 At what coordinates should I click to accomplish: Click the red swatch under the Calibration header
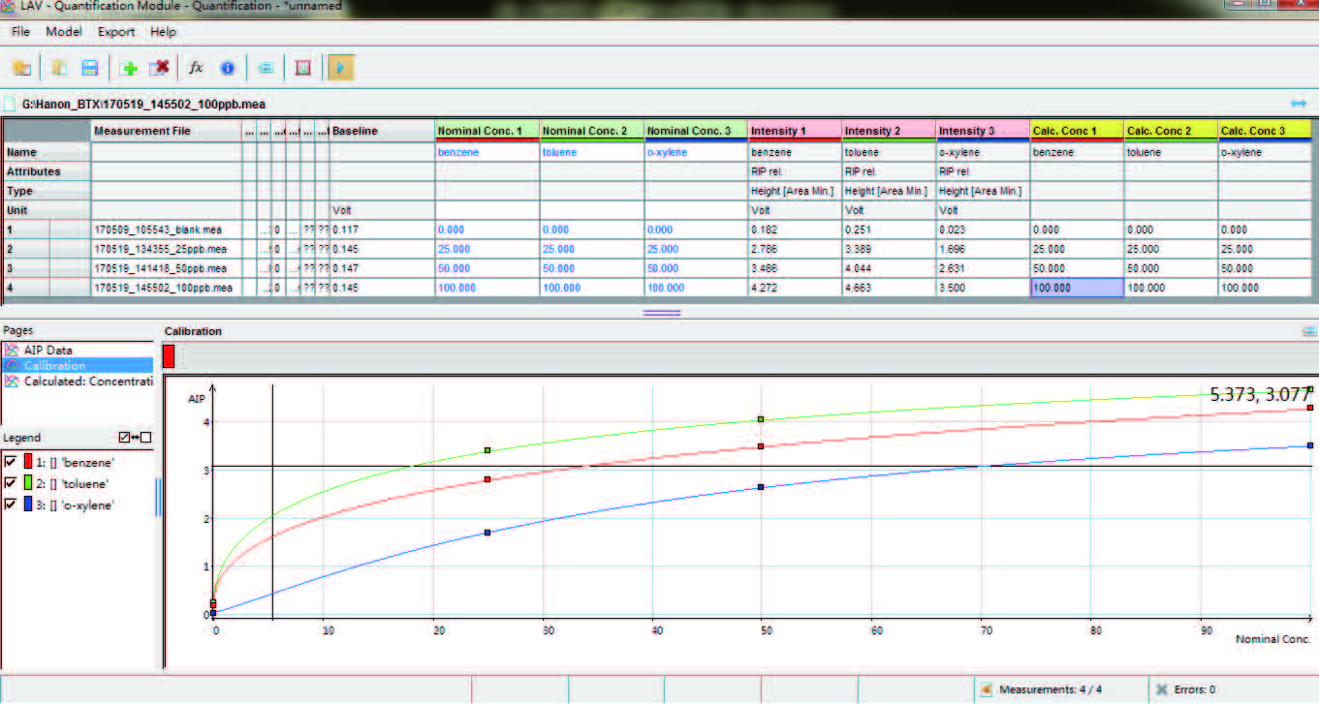(x=169, y=356)
